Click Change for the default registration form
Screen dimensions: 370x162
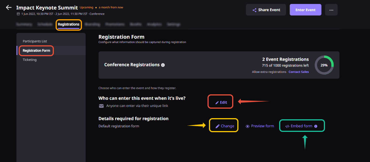[228, 126]
